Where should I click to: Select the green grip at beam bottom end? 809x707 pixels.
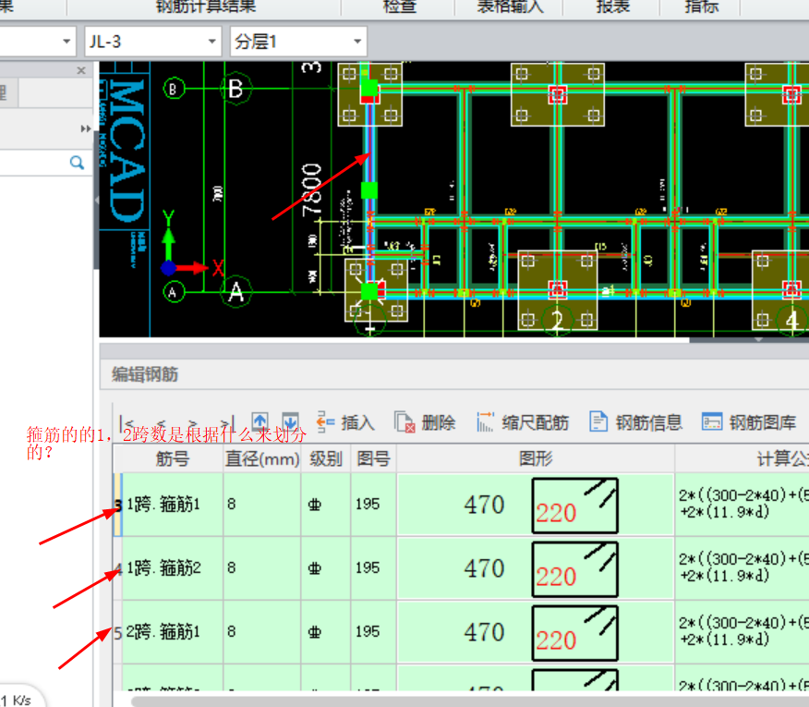tap(369, 291)
